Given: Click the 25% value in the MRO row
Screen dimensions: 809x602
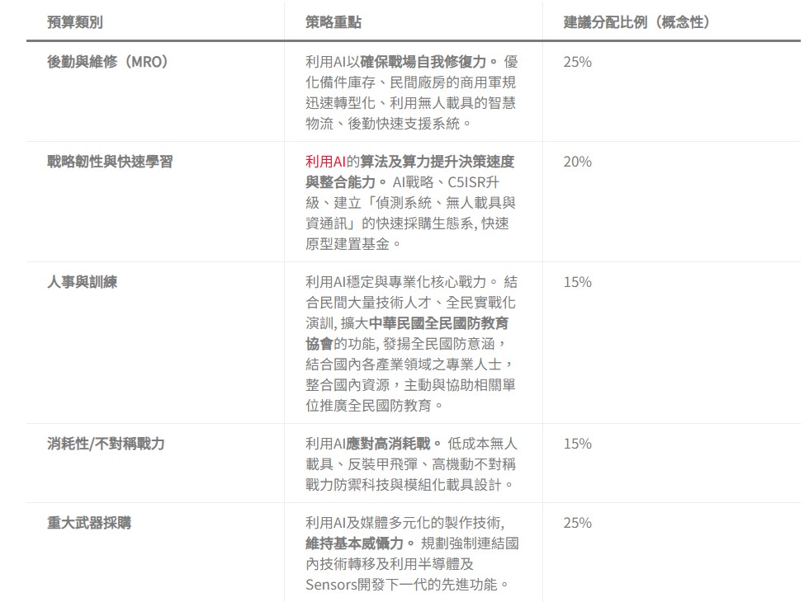Looking at the screenshot, I should (x=577, y=62).
